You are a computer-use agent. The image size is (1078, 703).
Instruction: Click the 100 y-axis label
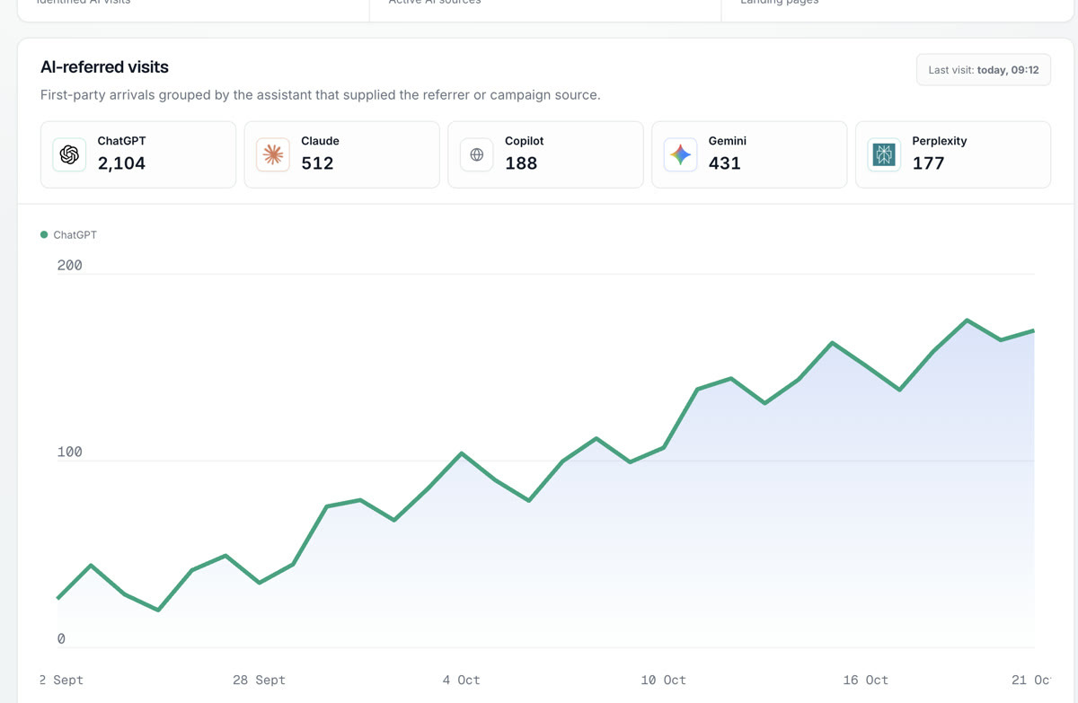pos(69,452)
